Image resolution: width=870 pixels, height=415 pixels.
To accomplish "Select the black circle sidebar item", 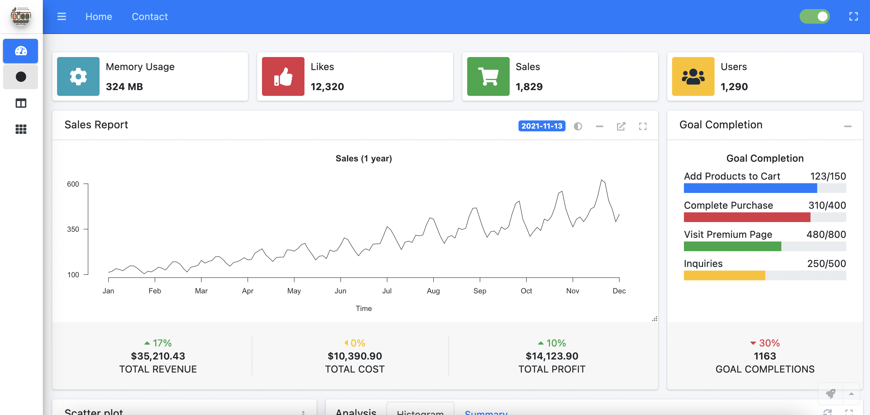I will point(21,77).
